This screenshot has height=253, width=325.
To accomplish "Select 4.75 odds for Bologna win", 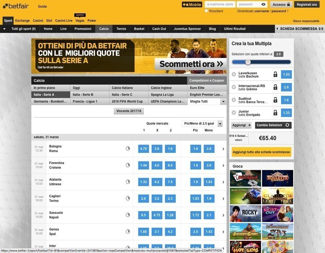I will pos(143,149).
